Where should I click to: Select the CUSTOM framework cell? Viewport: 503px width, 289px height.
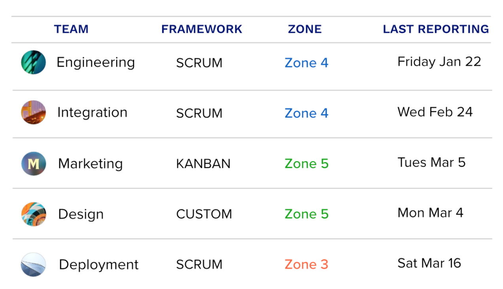pyautogui.click(x=204, y=214)
